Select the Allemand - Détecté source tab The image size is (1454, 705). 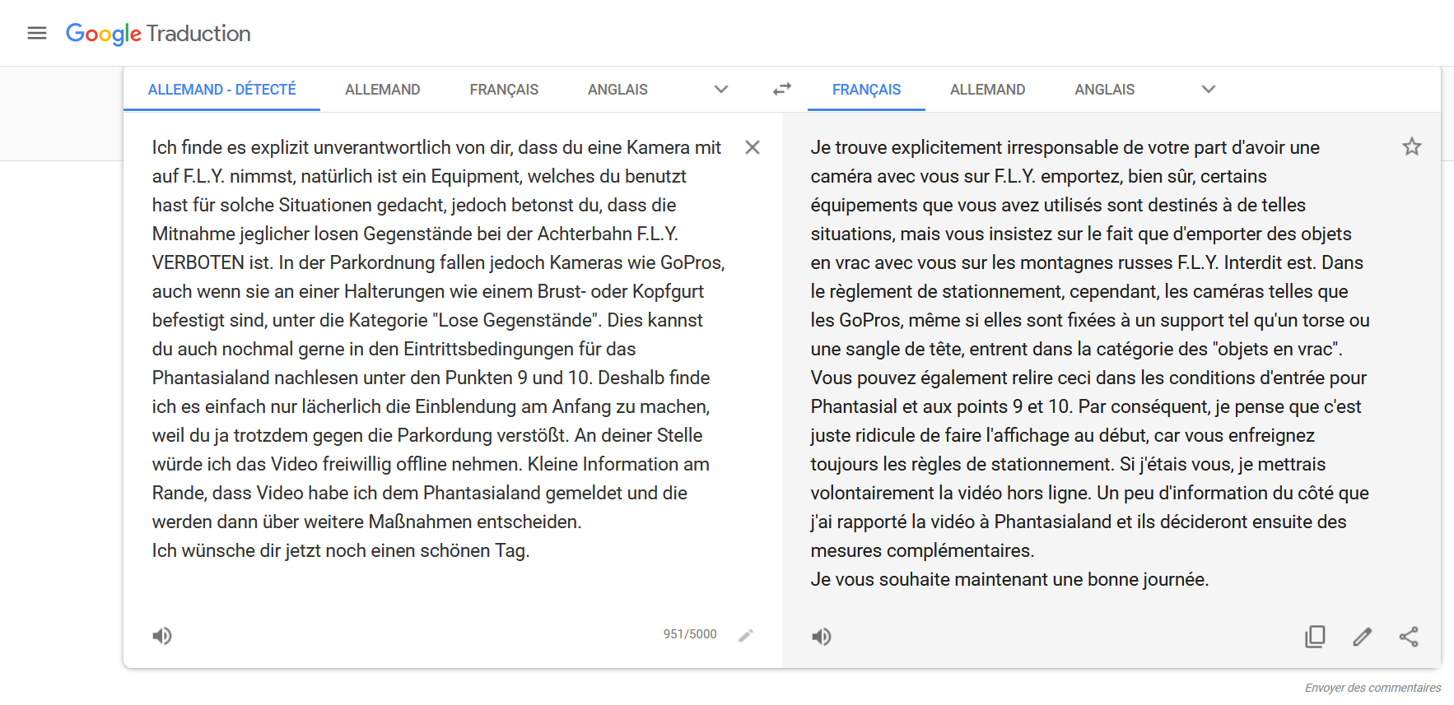(221, 90)
